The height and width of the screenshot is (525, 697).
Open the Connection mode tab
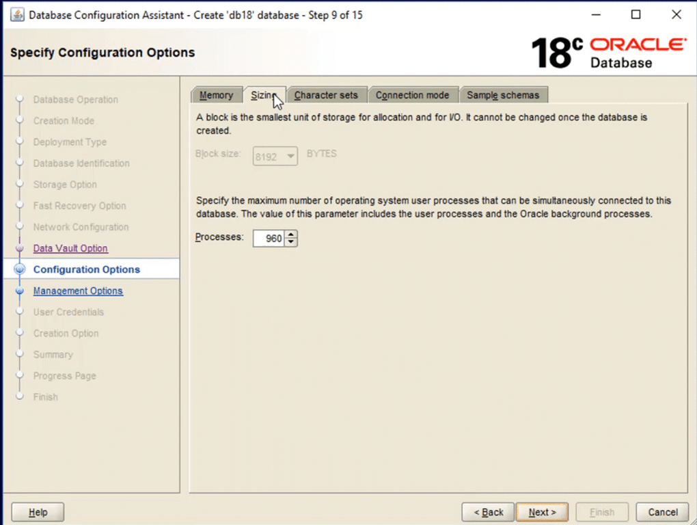coord(412,95)
